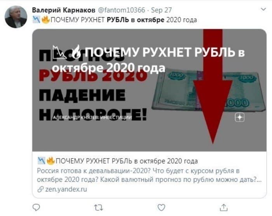Click the chart emoji in tweet text

(37, 20)
